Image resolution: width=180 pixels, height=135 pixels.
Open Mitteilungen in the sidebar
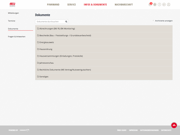click(13, 13)
